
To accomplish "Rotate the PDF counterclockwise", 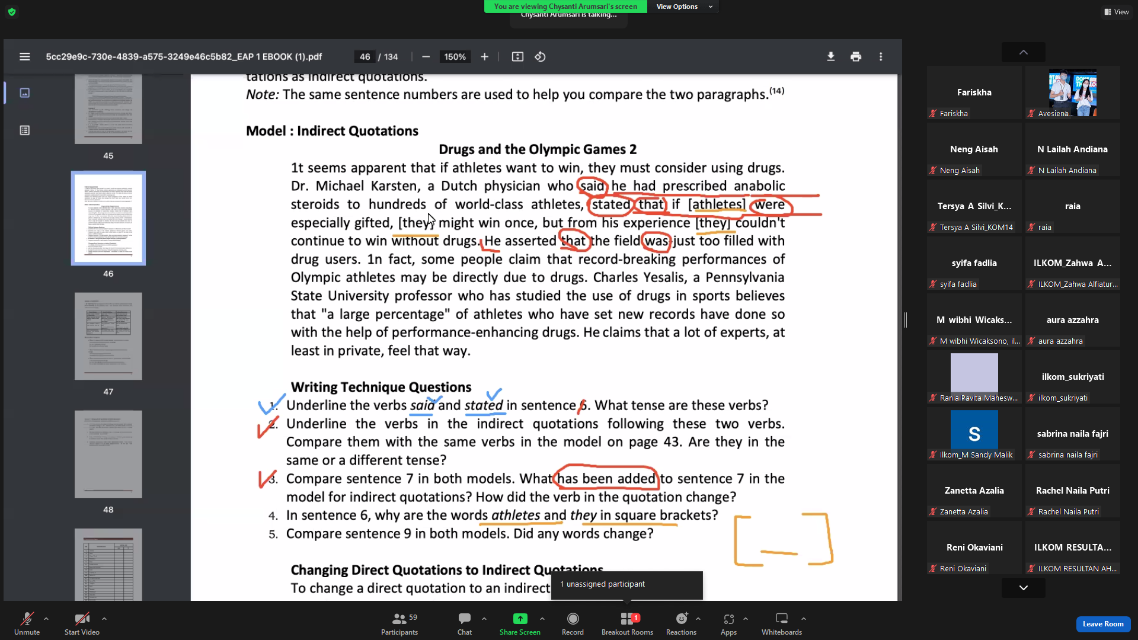I will 540,57.
